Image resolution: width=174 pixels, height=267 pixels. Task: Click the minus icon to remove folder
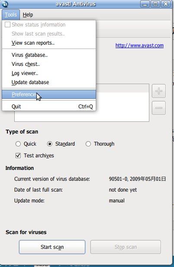[159, 108]
